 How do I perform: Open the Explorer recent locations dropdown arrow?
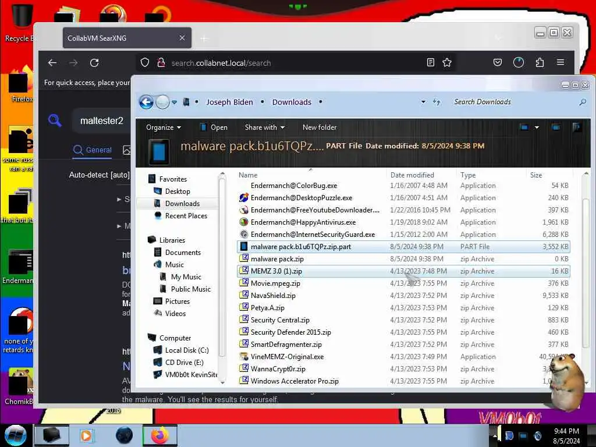tap(174, 102)
